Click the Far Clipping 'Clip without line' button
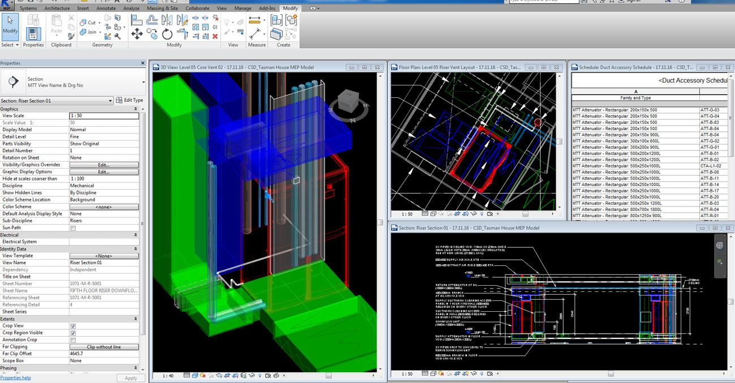 [104, 347]
